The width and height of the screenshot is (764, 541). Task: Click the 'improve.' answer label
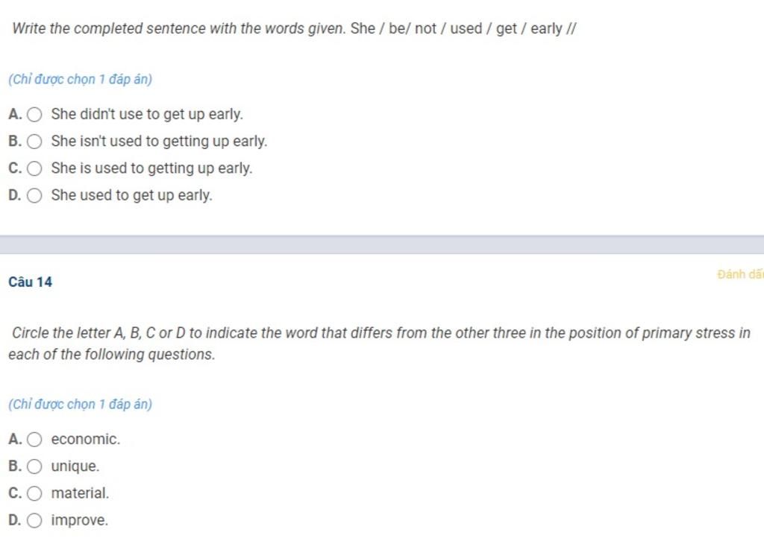[79, 520]
